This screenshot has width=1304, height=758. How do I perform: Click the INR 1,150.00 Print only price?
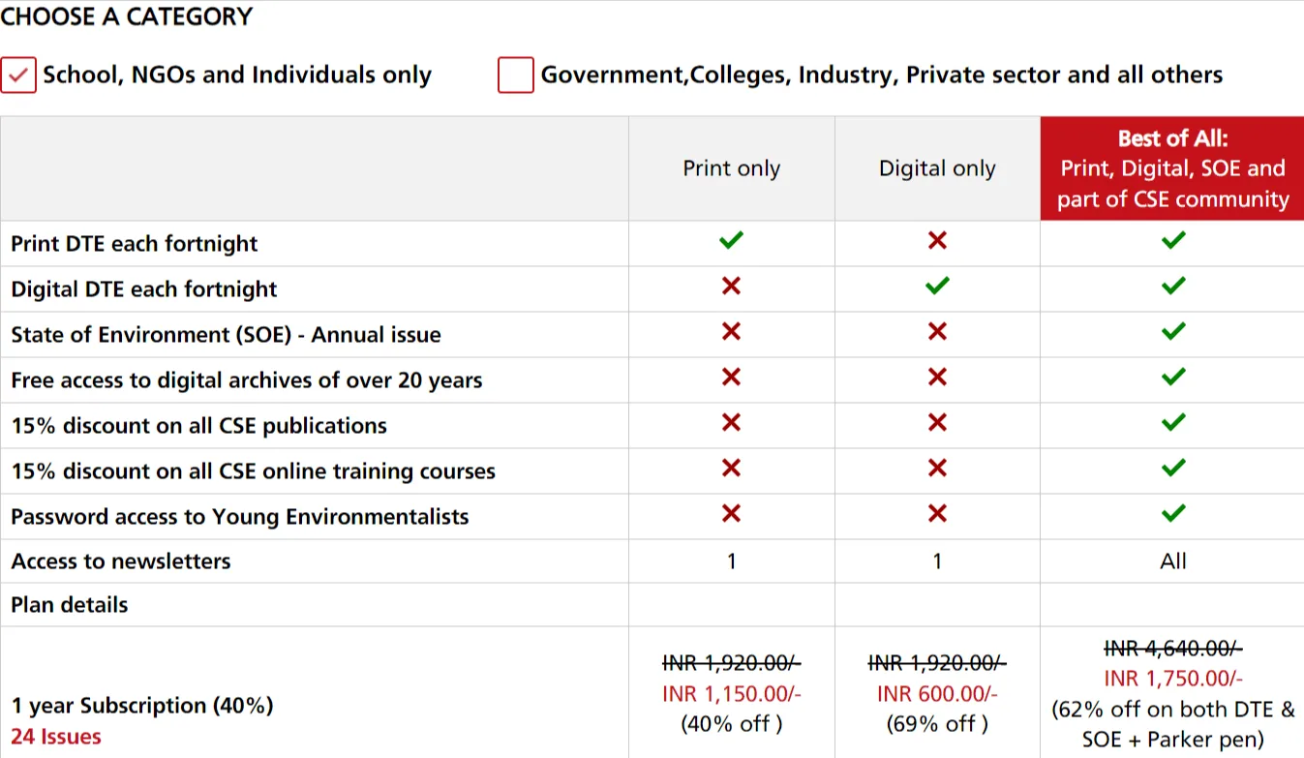point(732,694)
